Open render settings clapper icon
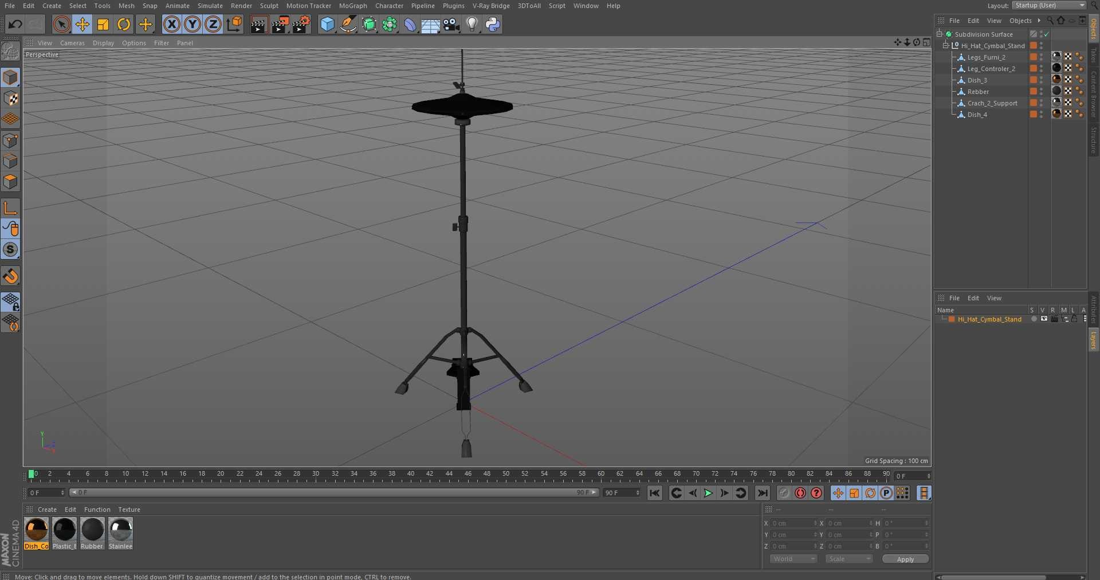This screenshot has width=1100, height=580. (x=301, y=24)
